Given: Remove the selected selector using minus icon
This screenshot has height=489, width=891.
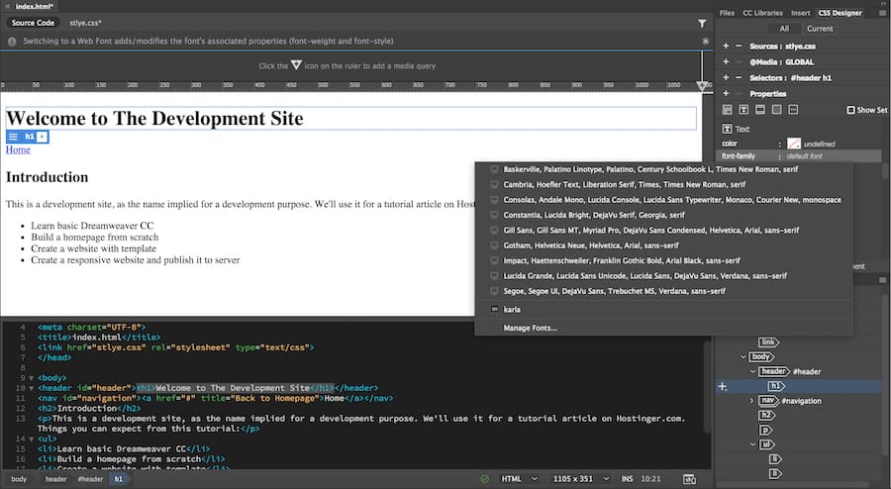Looking at the screenshot, I should point(738,77).
